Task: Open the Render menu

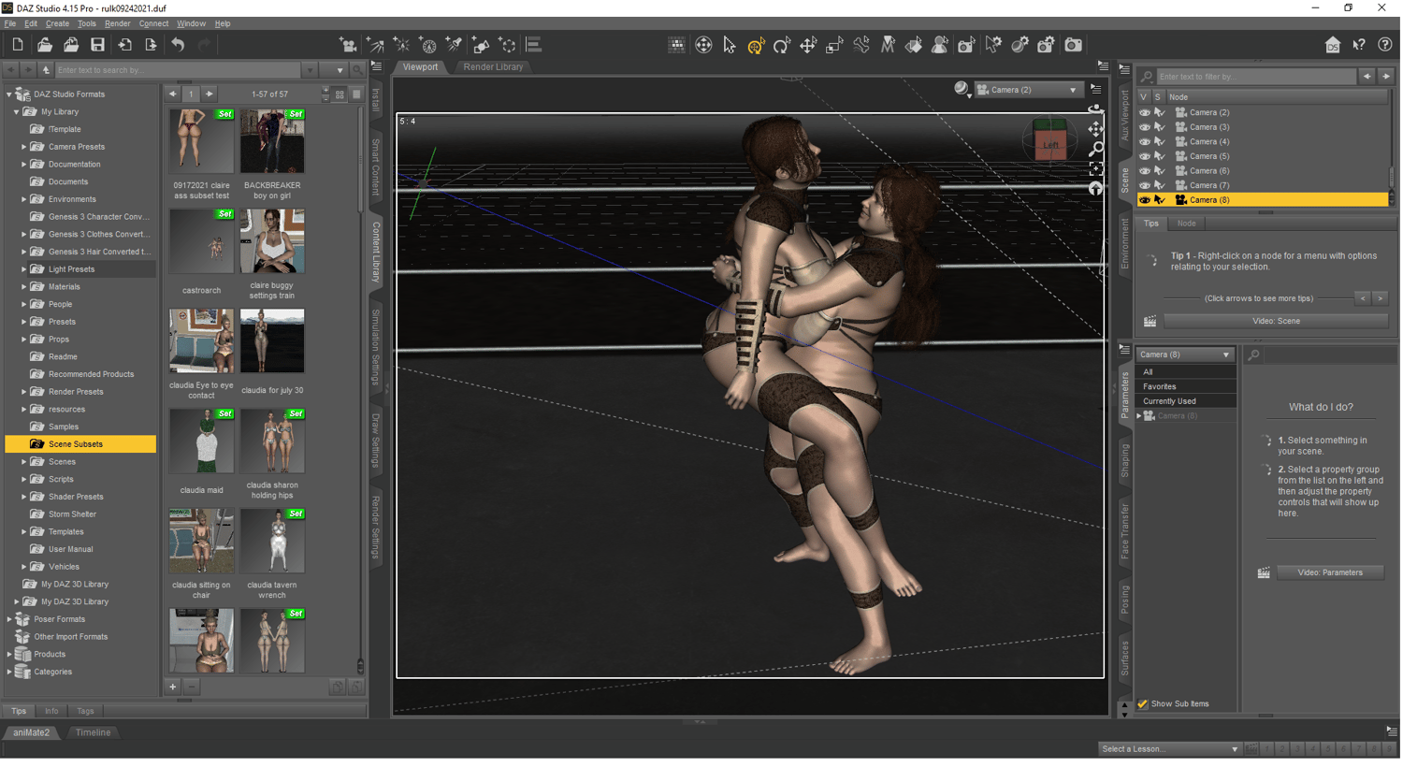Action: (117, 23)
